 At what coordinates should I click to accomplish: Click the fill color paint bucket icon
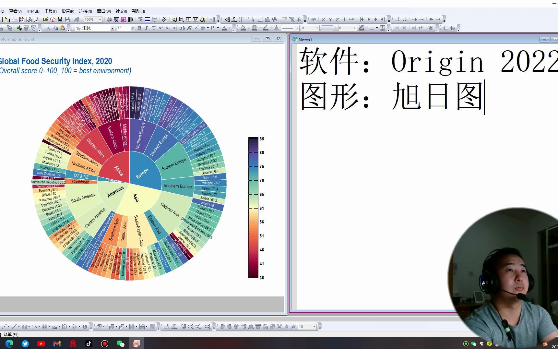(x=243, y=28)
